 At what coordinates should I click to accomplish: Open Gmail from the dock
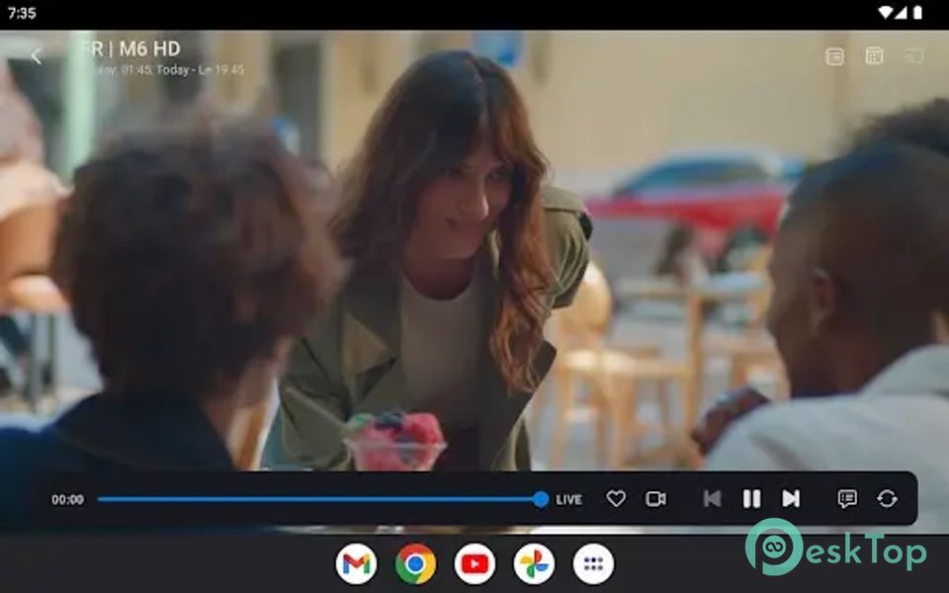[356, 564]
